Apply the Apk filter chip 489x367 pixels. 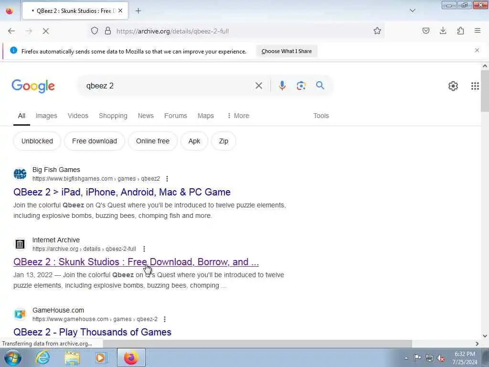click(194, 141)
